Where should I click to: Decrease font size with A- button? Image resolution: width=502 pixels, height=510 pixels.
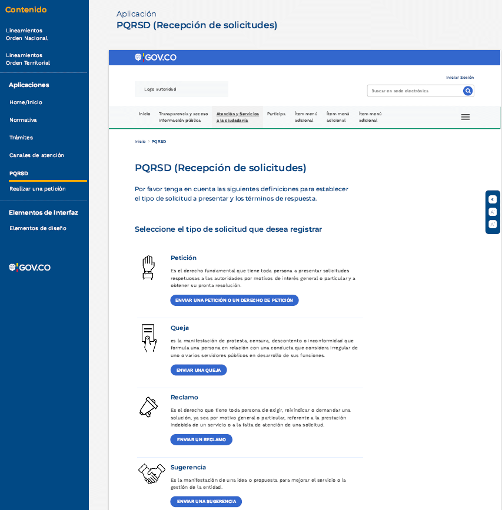click(x=493, y=212)
